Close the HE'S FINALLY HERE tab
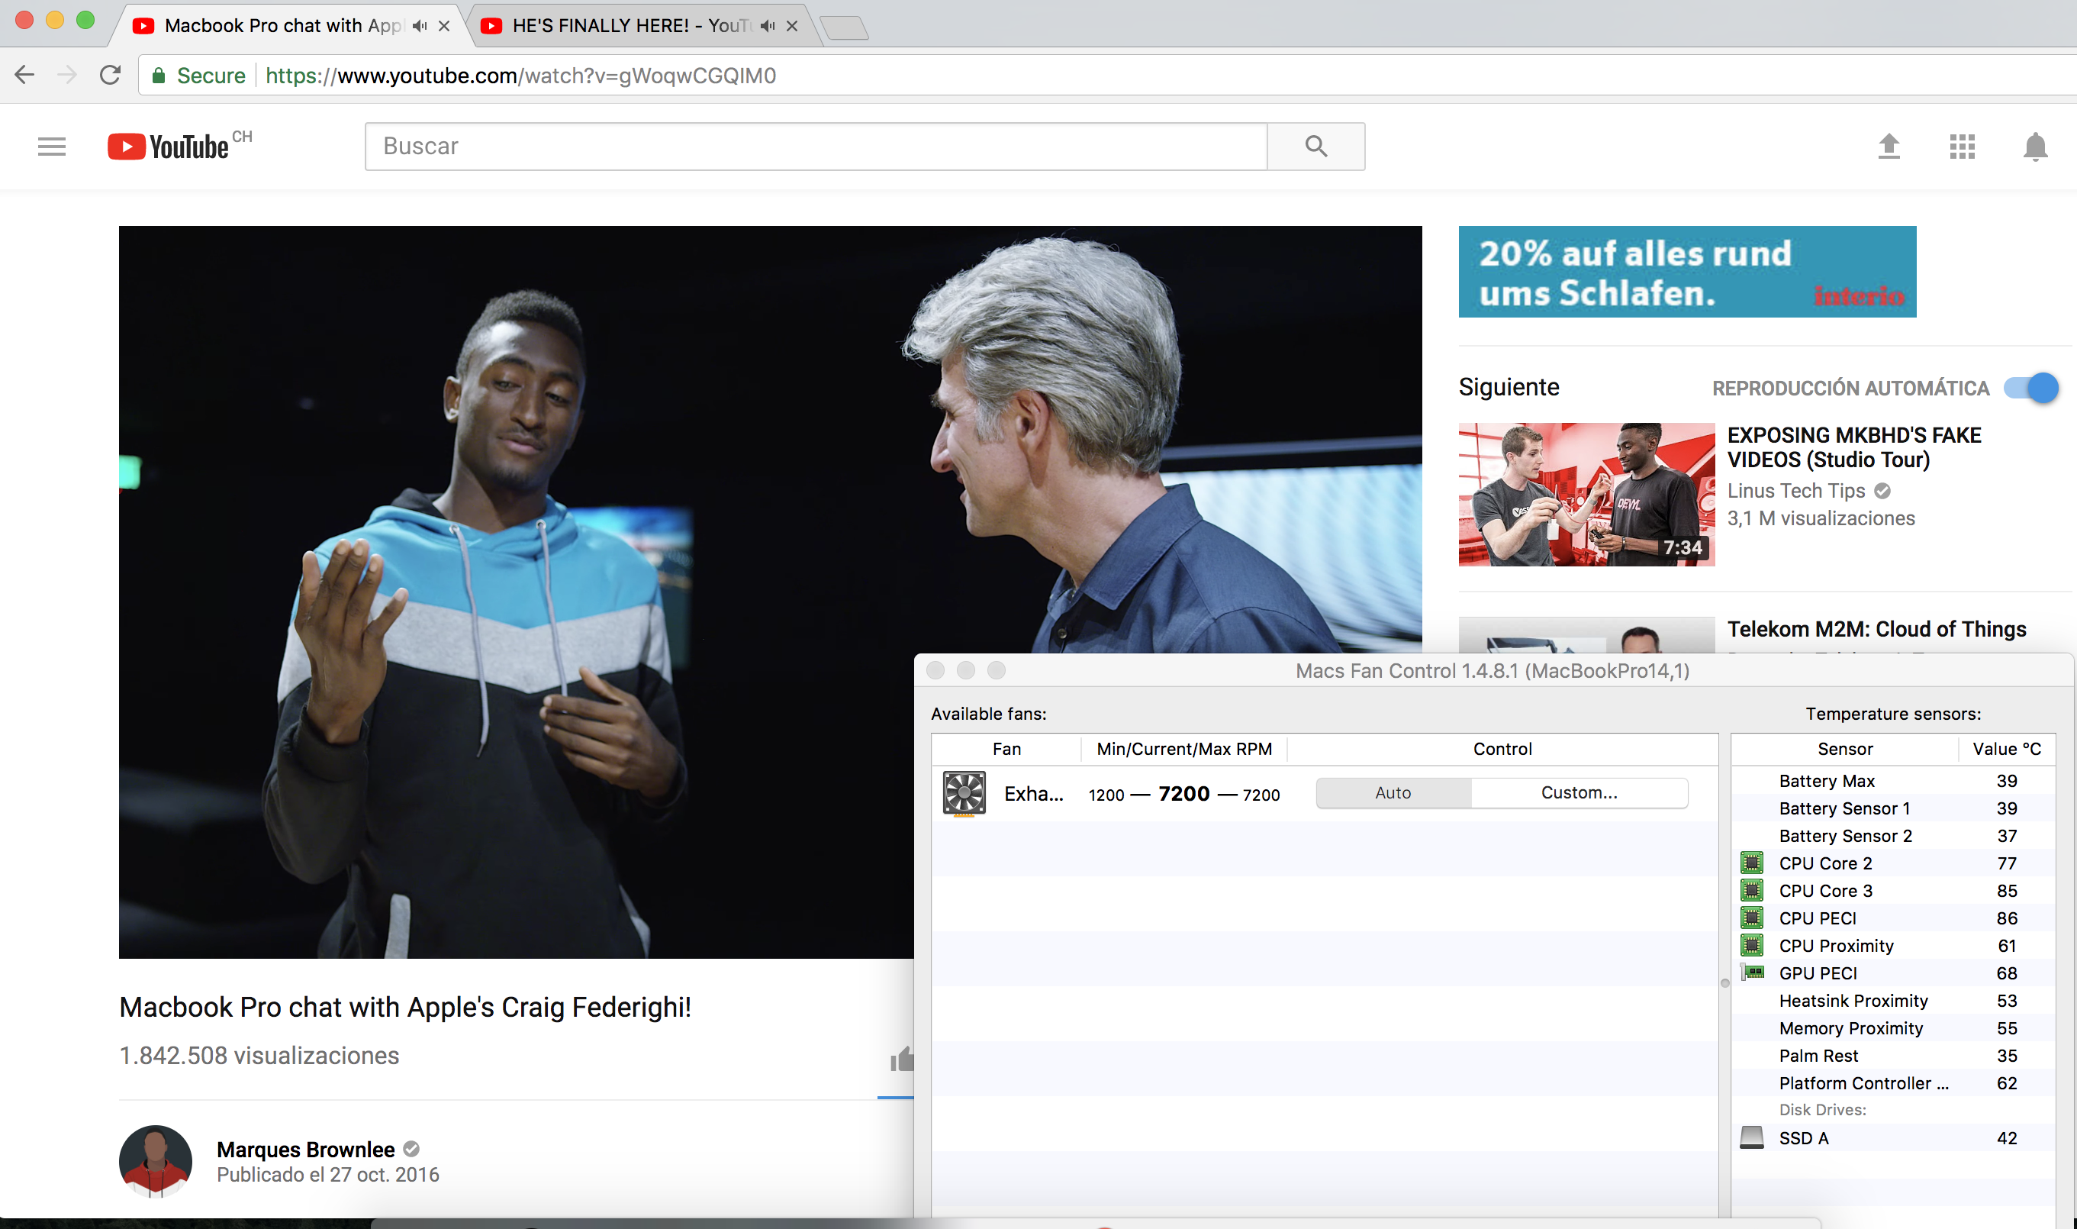The image size is (2077, 1229). pyautogui.click(x=792, y=26)
